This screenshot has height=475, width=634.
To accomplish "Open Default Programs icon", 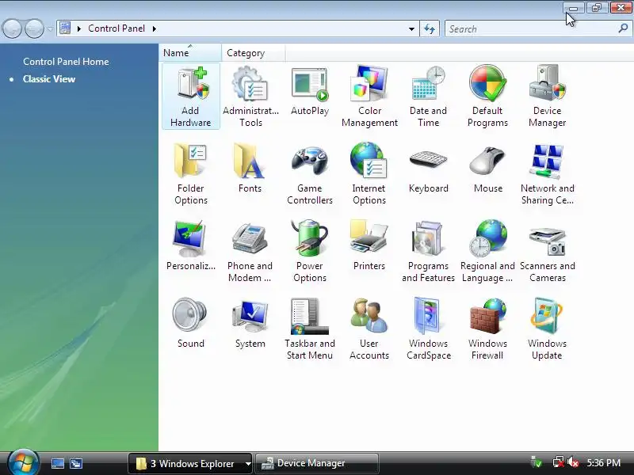I will coord(487,97).
